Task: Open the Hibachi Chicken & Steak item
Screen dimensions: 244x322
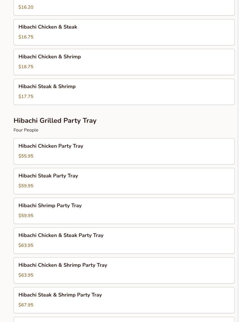Action: [x=124, y=32]
